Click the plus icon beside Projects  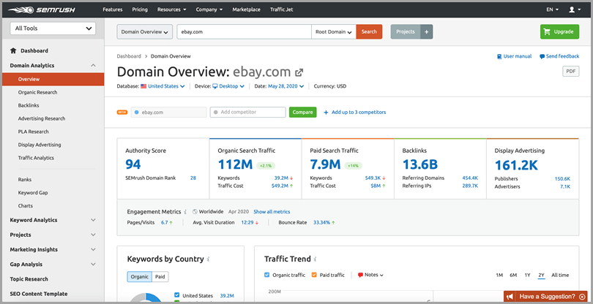(426, 31)
